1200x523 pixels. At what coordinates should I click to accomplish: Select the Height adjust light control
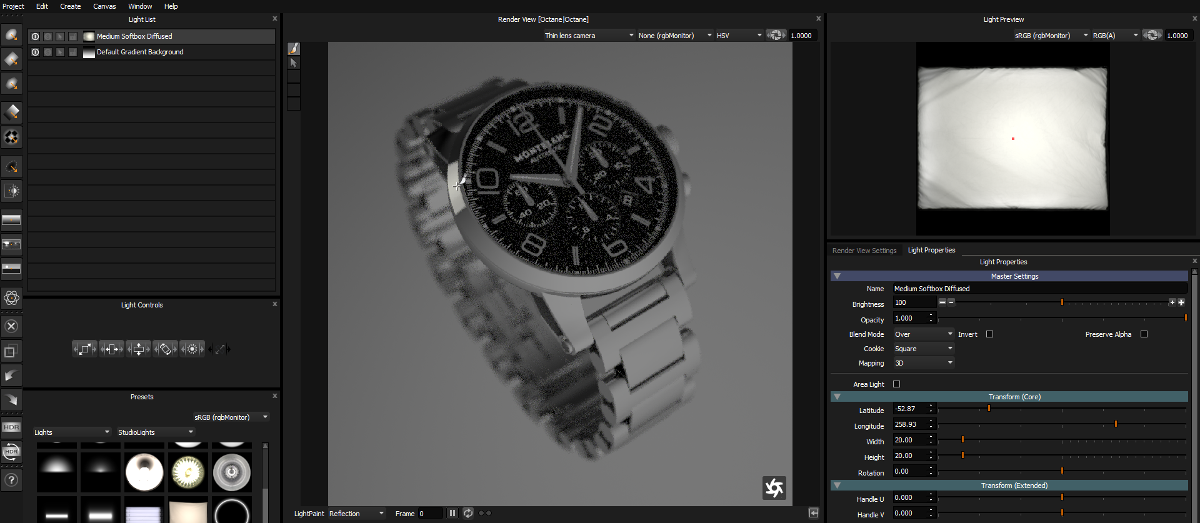(x=139, y=349)
